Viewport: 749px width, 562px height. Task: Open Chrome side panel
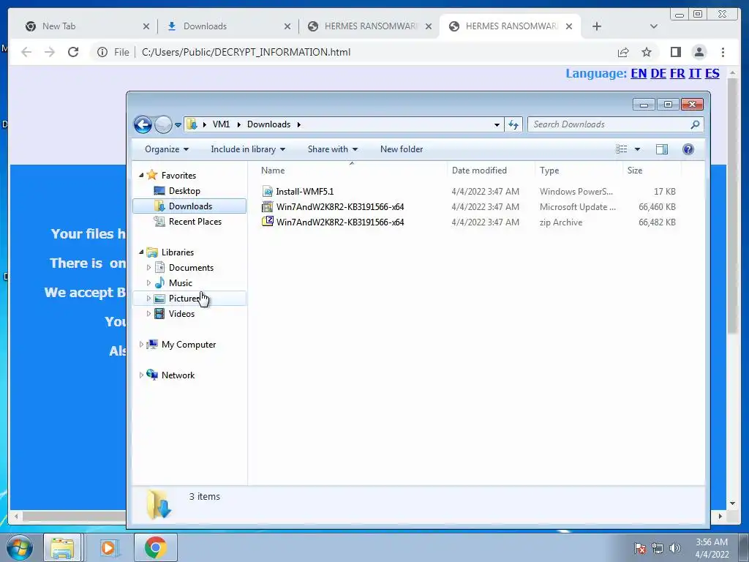click(675, 52)
